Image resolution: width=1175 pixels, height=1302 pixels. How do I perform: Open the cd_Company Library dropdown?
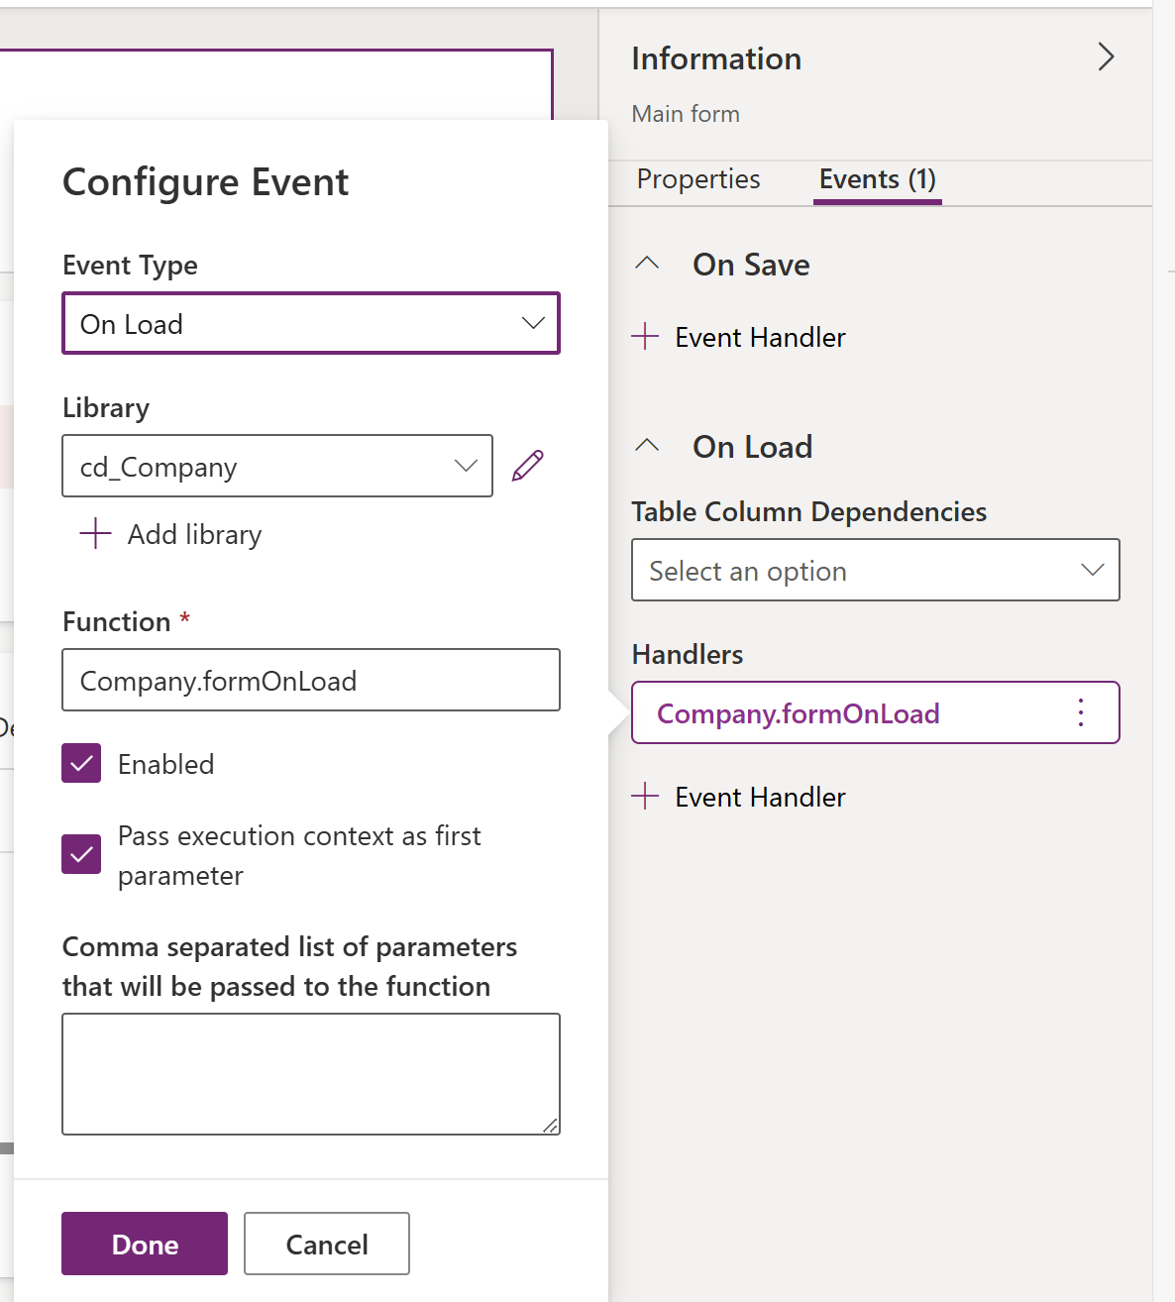277,466
